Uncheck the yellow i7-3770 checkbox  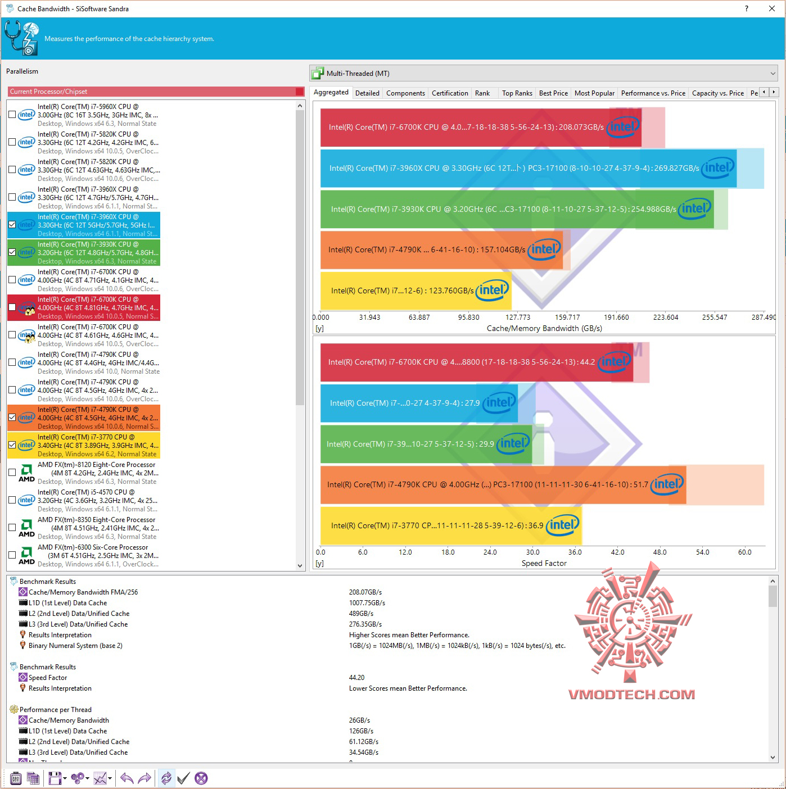(12, 445)
